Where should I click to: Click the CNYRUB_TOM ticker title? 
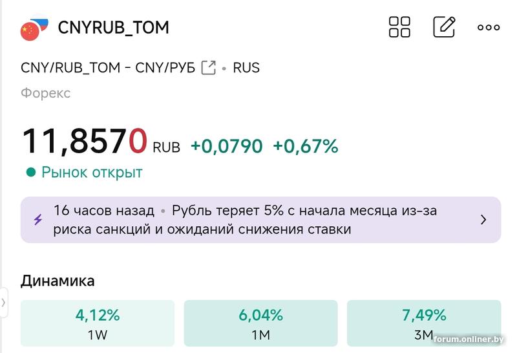[113, 28]
